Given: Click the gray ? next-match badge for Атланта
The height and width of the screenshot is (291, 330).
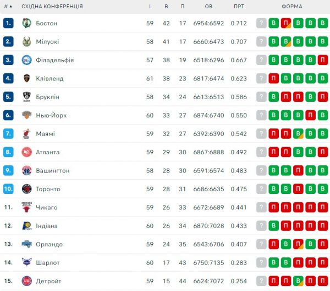Looking at the screenshot, I should [261, 152].
